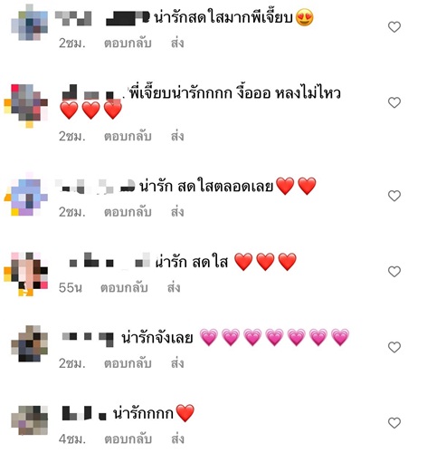
Task: Reply (ตอบกลับ) to the 4ชม. comment
Action: tap(128, 439)
